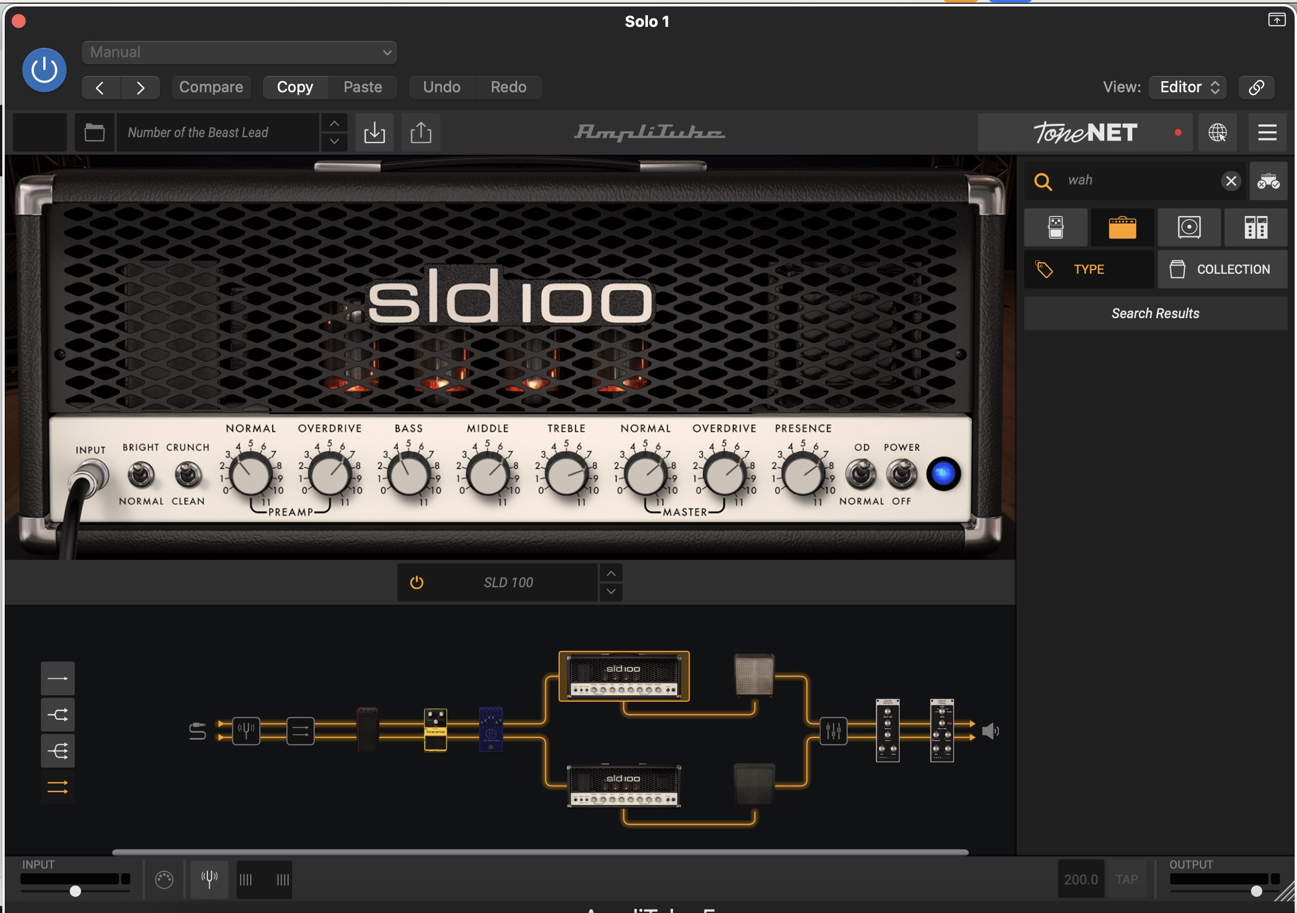Select the upper cabinet in chain
Viewport: 1297px width, 913px height.
point(754,675)
